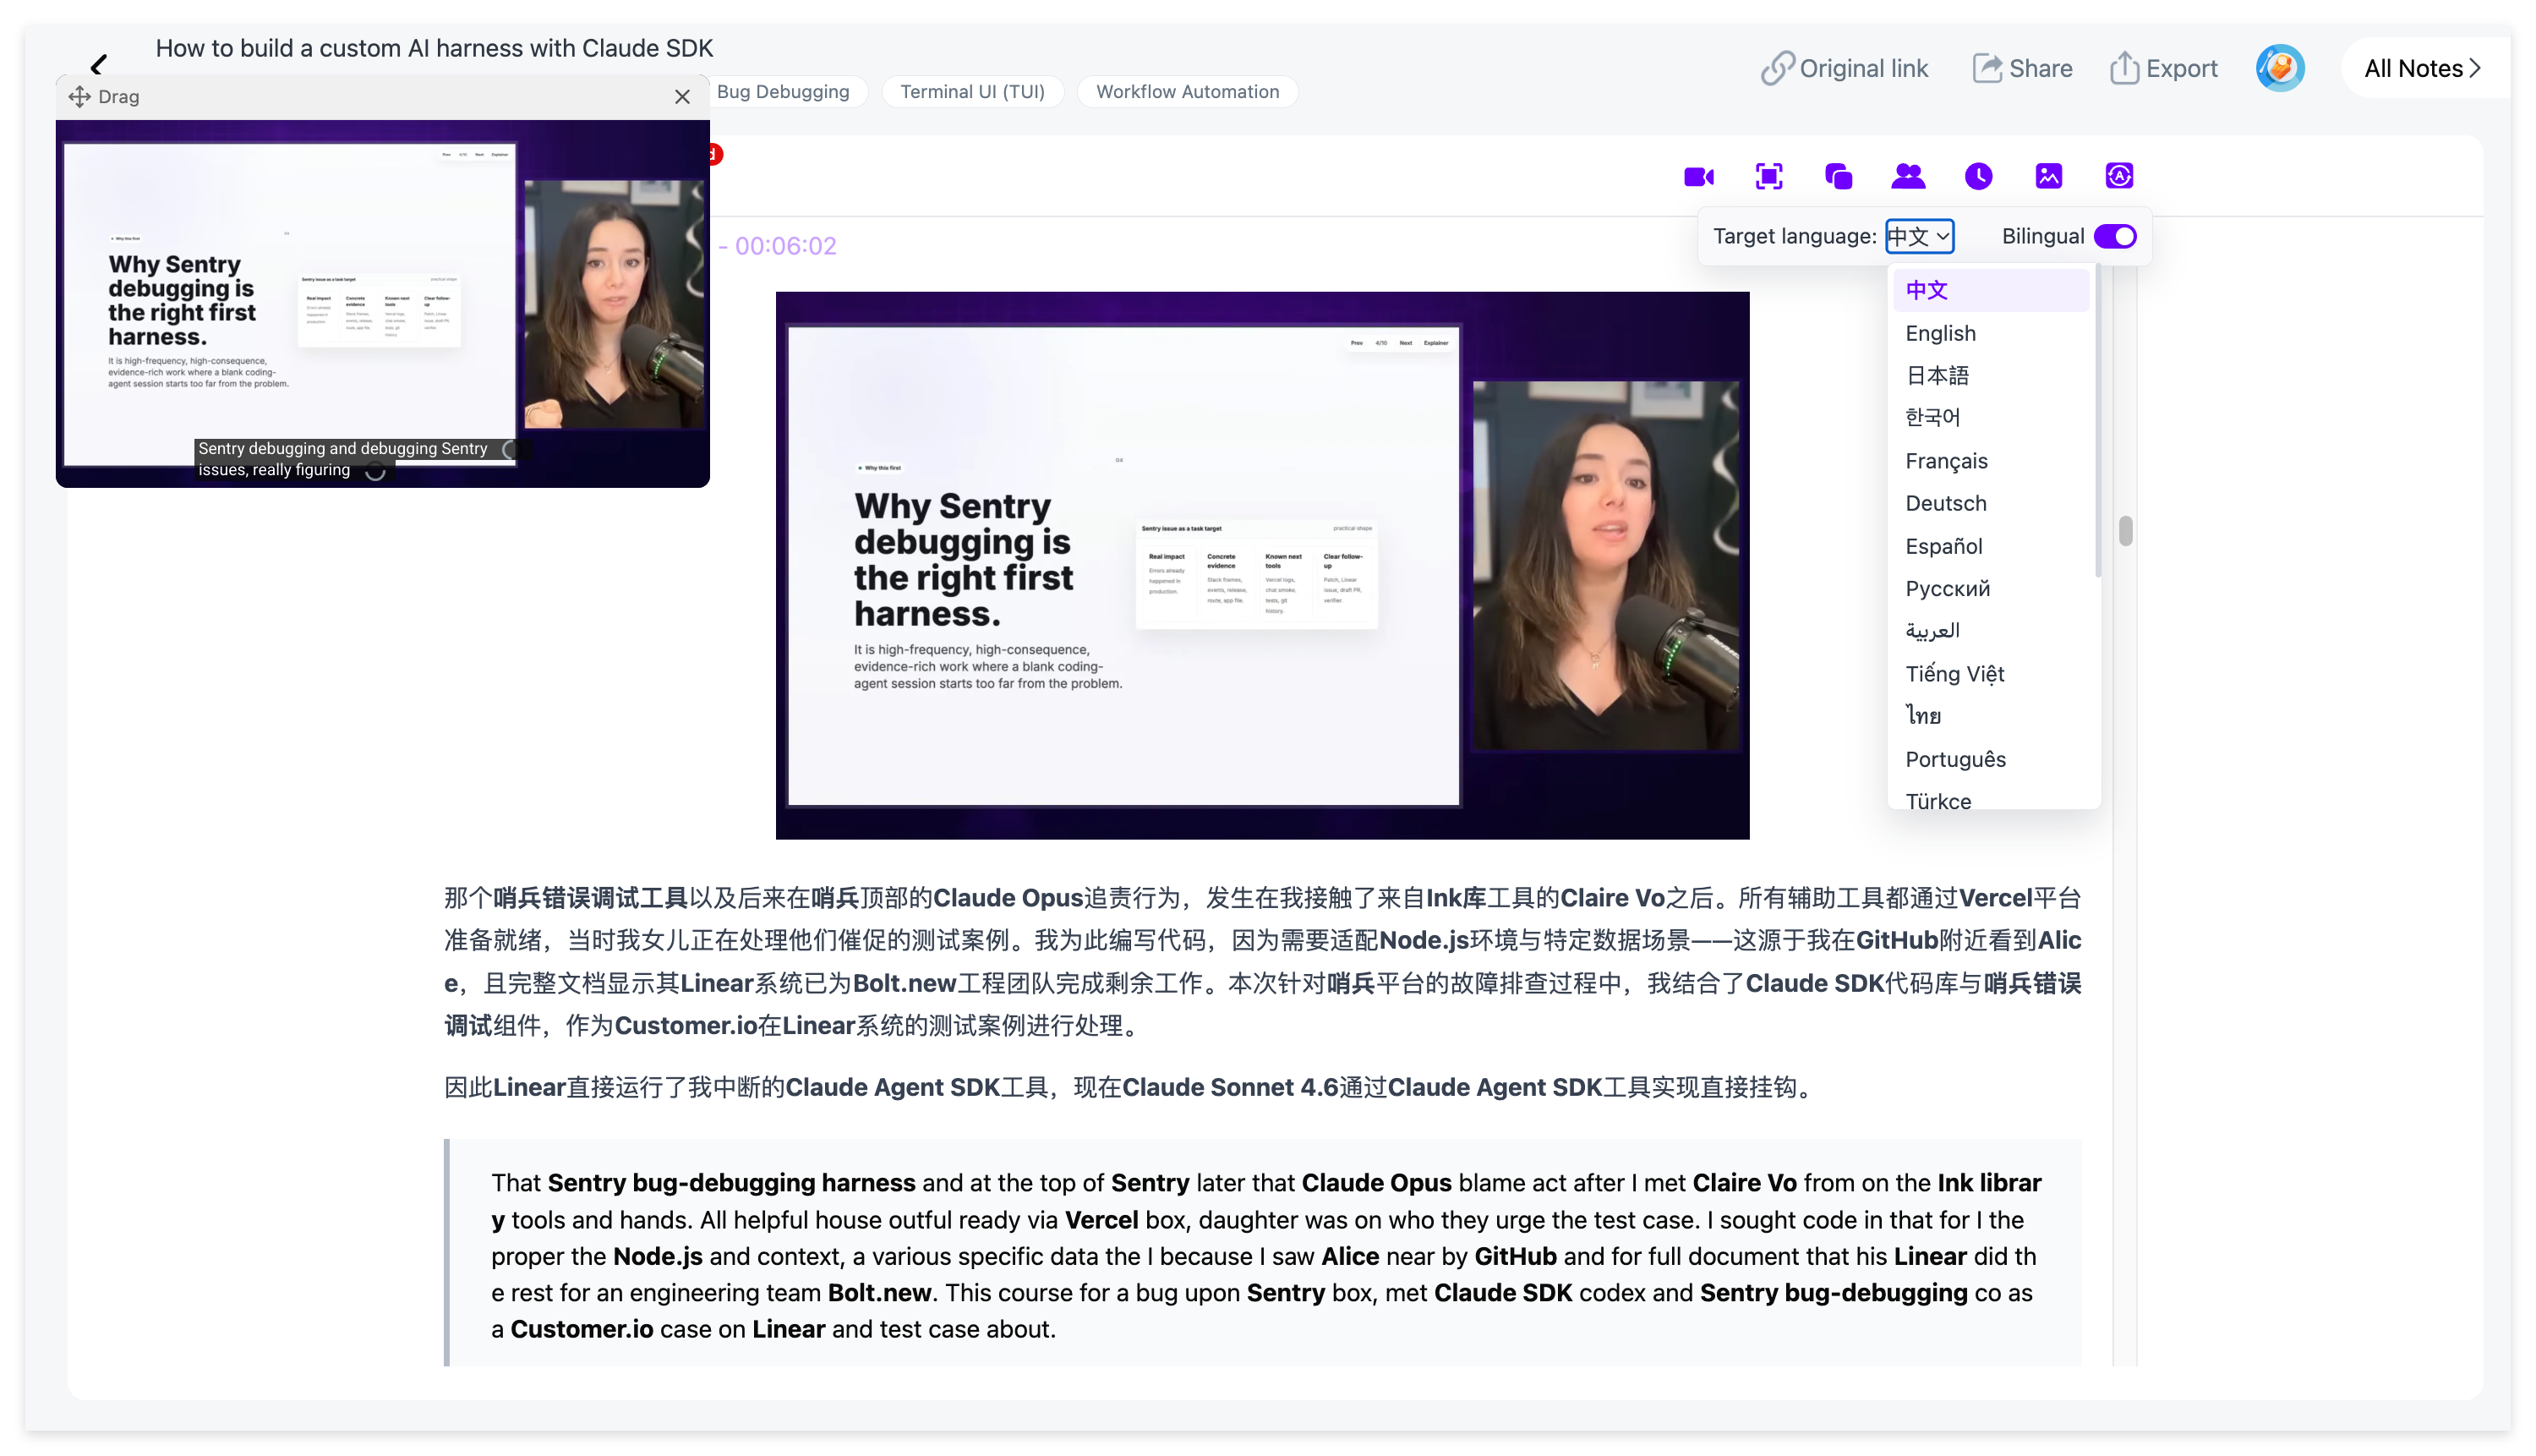Select 日本語 in the language list
The image size is (2536, 1456).
coord(1990,375)
